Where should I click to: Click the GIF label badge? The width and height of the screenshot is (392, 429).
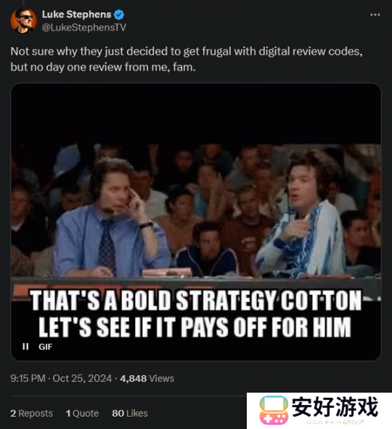45,347
